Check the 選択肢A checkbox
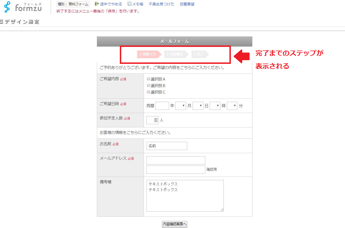345x228 pixels. point(148,79)
